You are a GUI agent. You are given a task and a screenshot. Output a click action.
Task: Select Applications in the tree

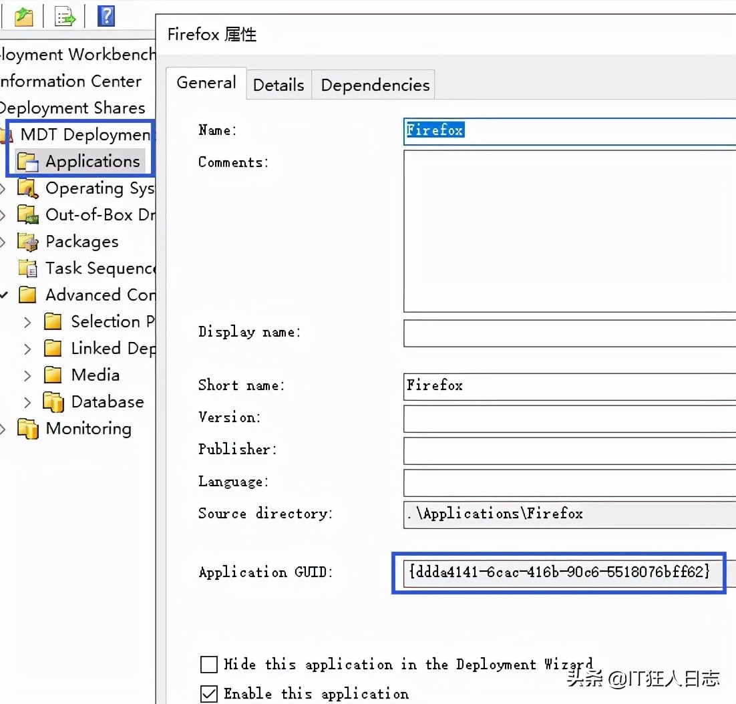[x=92, y=162]
